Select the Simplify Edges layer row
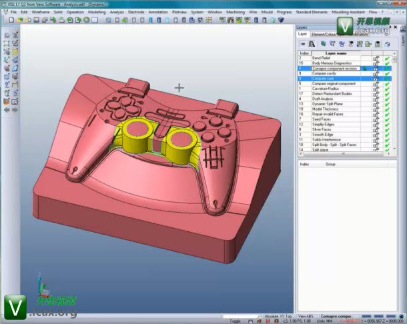Viewport: 407px width, 324px height. click(345, 125)
